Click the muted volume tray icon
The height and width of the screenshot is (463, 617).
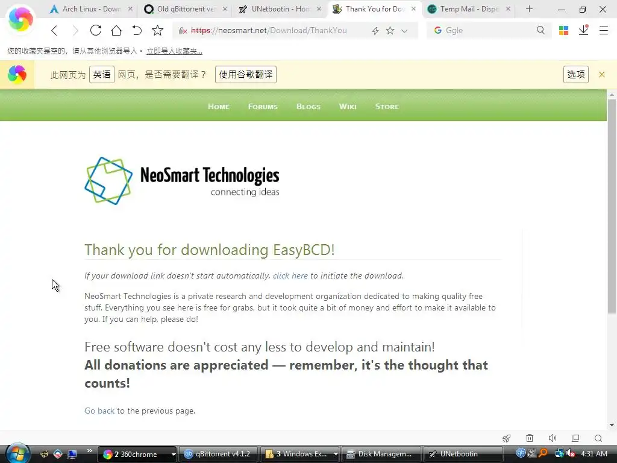[571, 454]
